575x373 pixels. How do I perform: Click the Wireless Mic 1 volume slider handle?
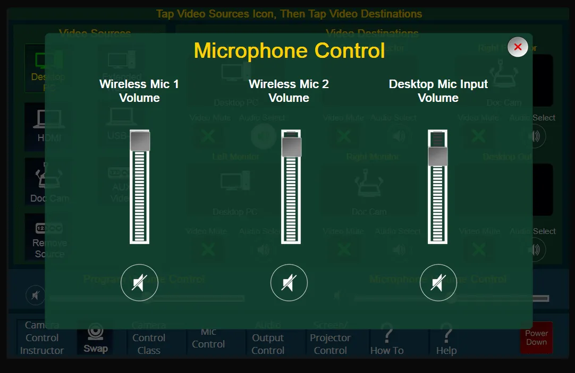[x=140, y=142]
